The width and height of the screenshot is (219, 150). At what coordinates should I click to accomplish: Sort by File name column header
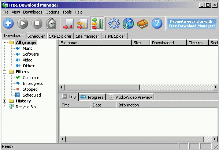pyautogui.click(x=95, y=43)
